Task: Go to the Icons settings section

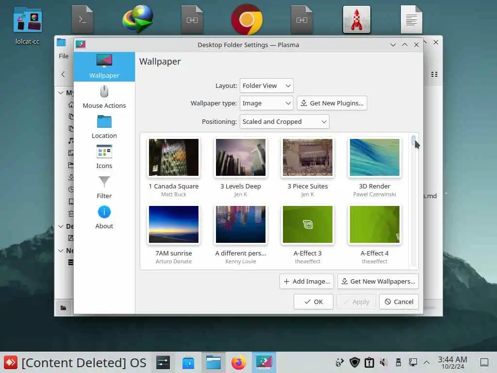Action: pos(104,157)
